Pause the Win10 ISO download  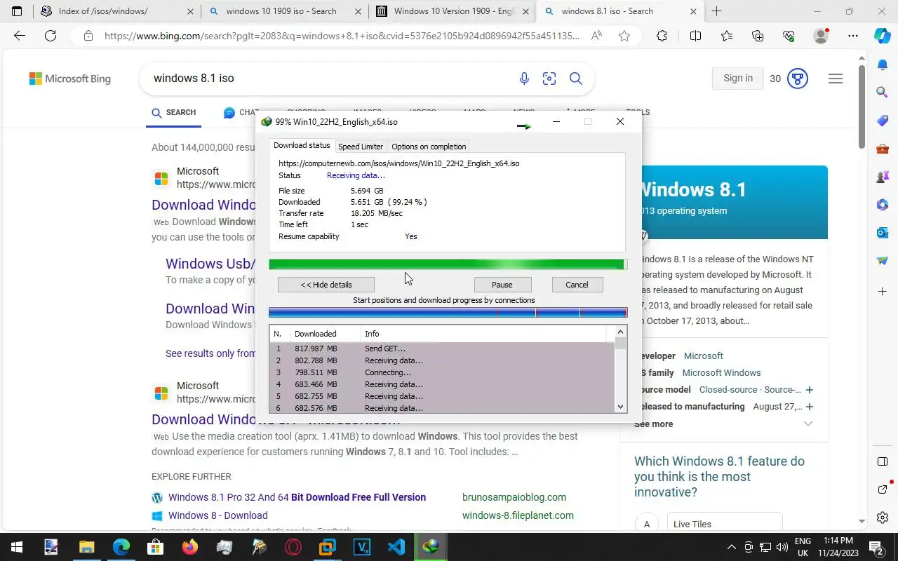tap(502, 285)
